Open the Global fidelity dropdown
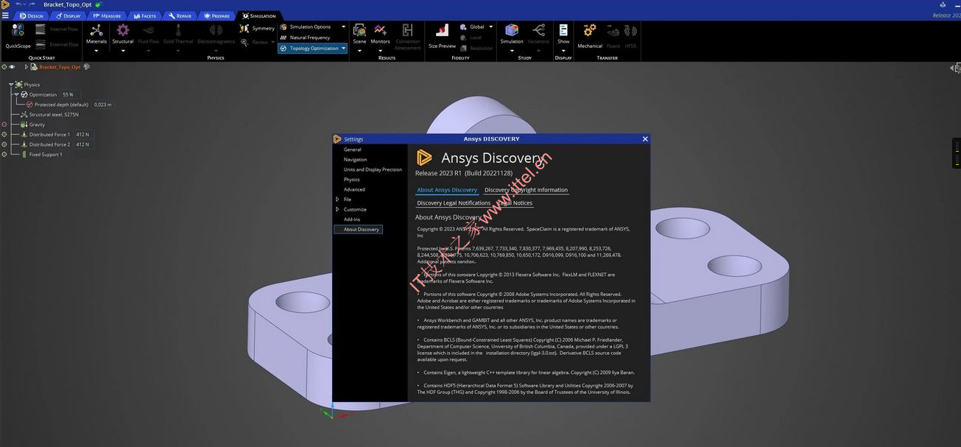 point(490,27)
